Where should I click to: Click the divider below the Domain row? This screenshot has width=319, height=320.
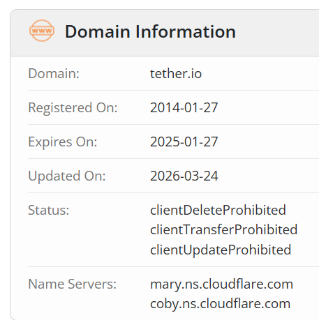(x=173, y=90)
